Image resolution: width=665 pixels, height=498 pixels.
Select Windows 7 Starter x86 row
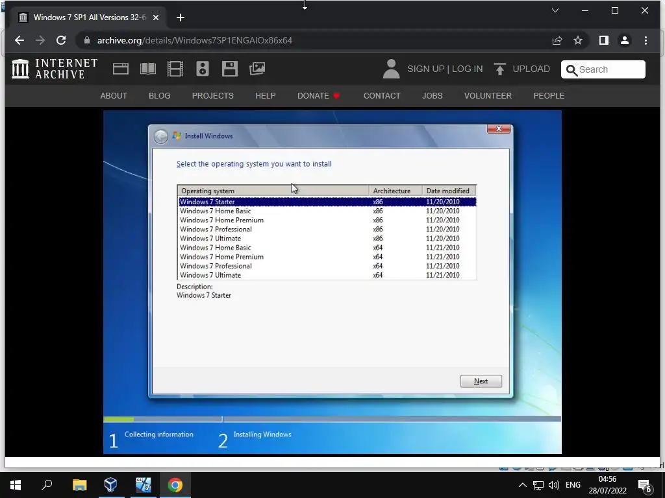327,202
